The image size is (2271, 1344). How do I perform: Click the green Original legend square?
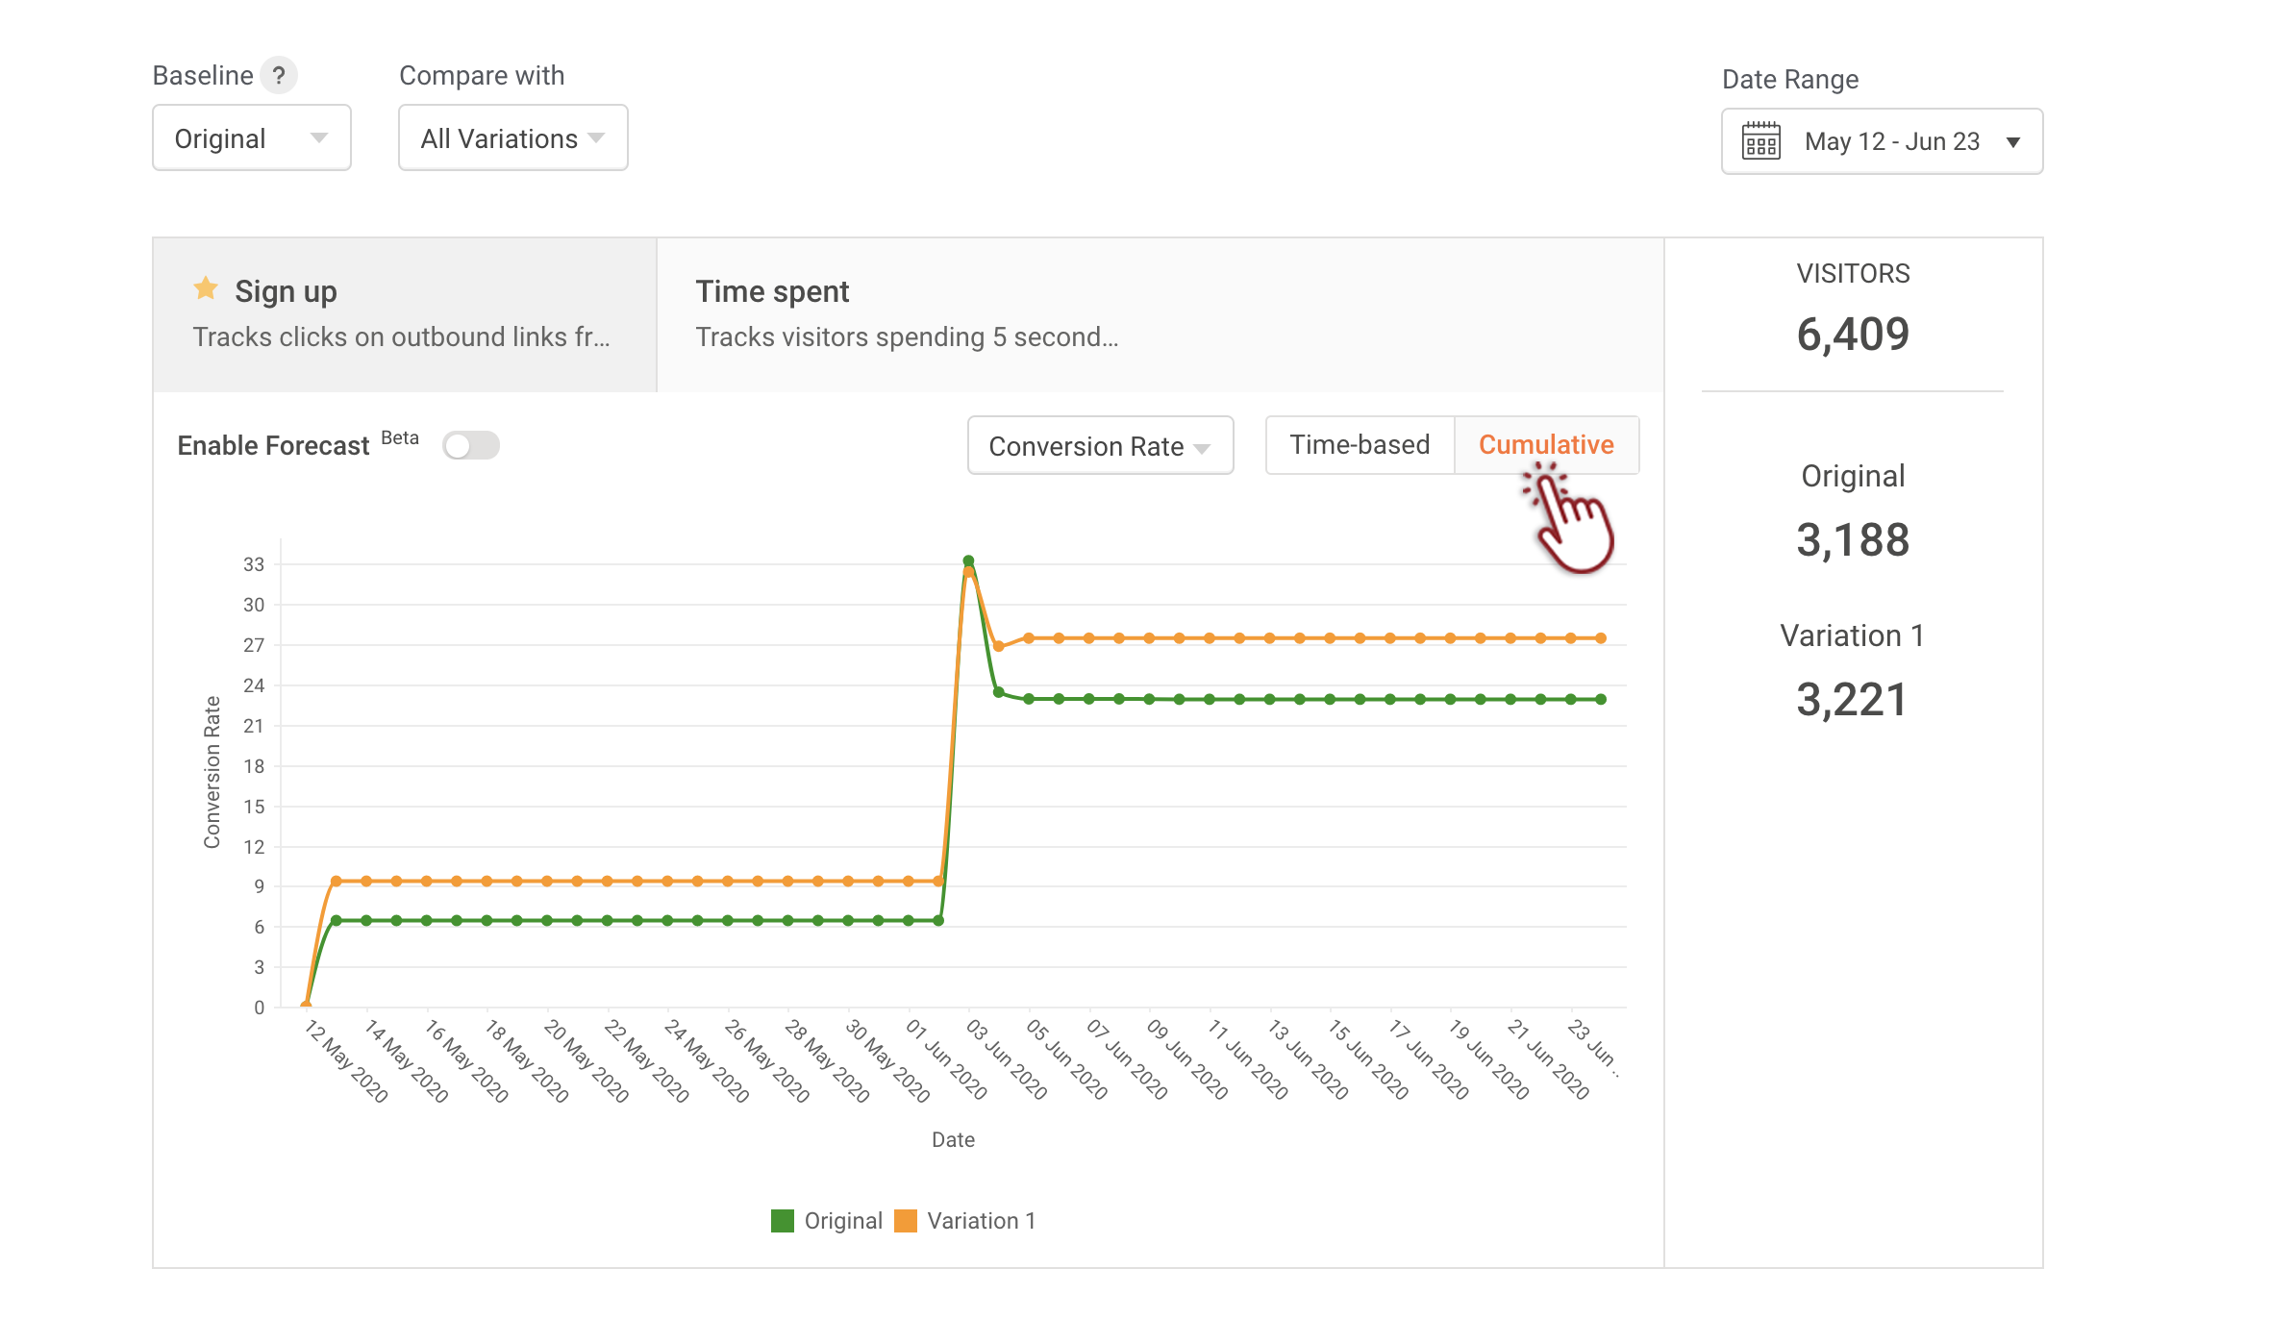(783, 1221)
